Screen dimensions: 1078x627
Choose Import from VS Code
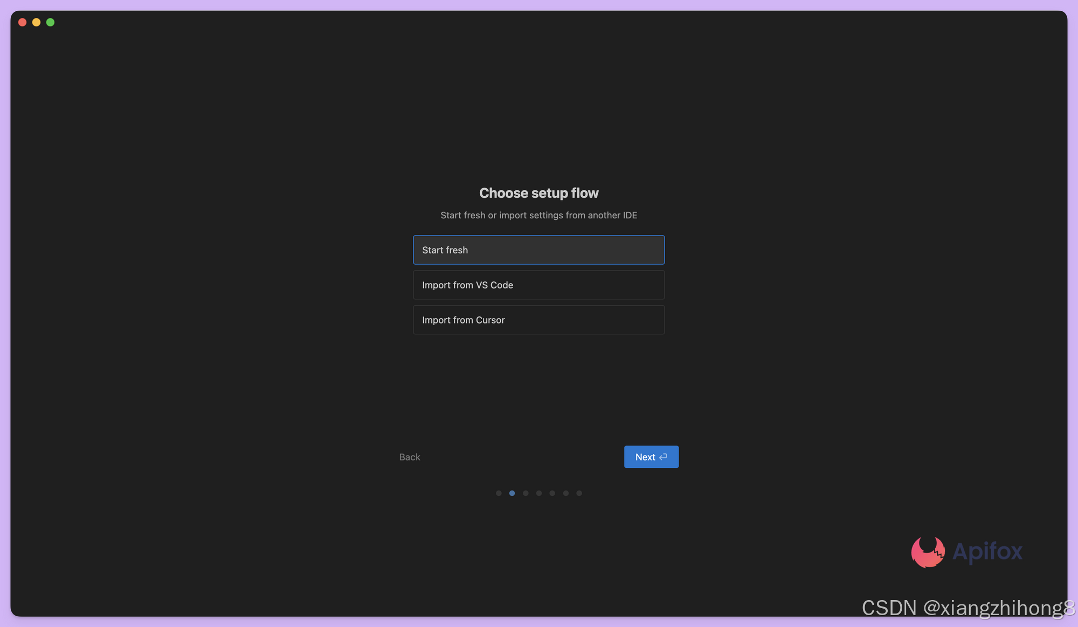(538, 285)
